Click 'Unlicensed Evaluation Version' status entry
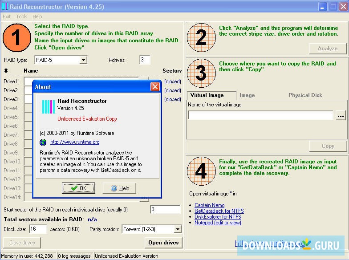This screenshot has width=349, height=260. pyautogui.click(x=126, y=256)
